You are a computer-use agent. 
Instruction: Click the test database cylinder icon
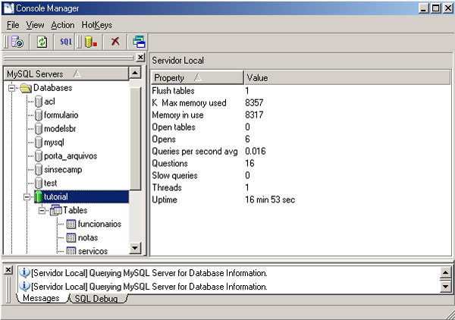coord(39,184)
